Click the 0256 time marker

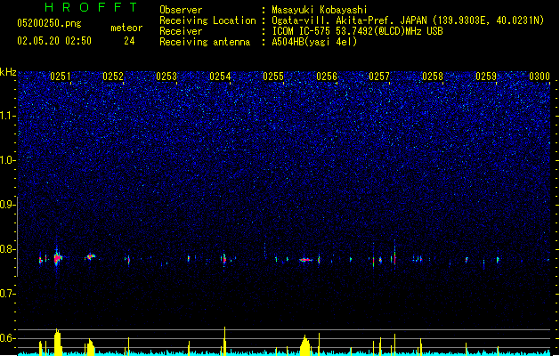click(x=327, y=77)
